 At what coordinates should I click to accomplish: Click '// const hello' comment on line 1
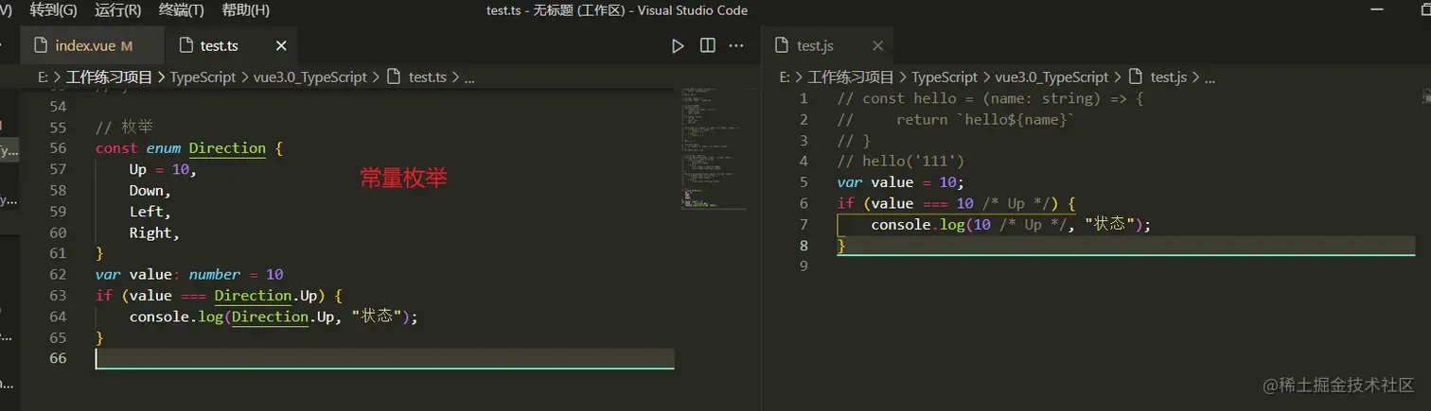991,98
